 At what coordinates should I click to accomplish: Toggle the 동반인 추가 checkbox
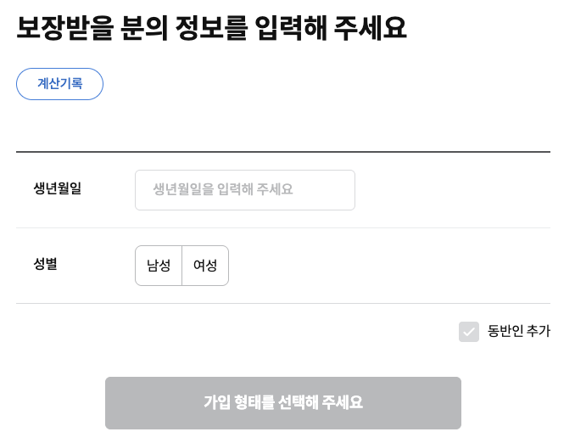coord(469,332)
